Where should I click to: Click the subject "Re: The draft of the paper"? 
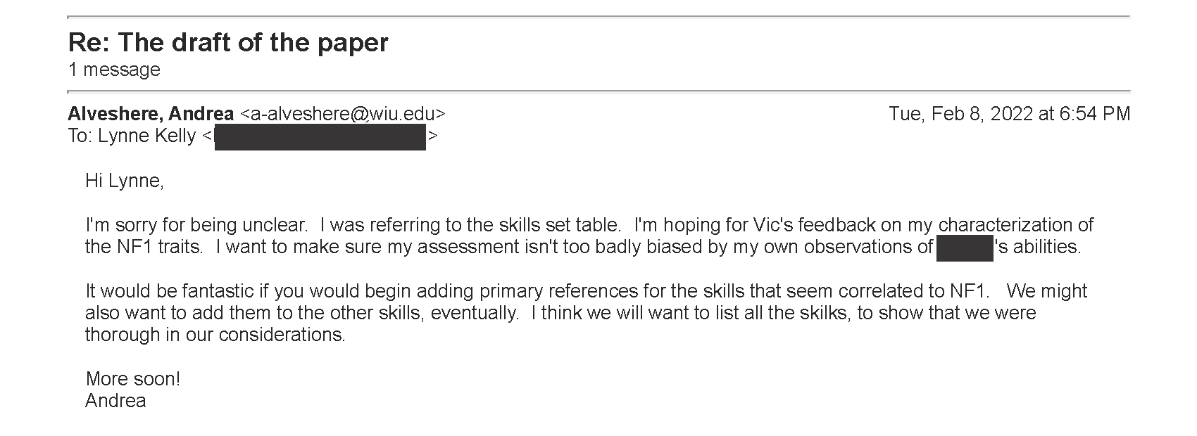click(228, 43)
